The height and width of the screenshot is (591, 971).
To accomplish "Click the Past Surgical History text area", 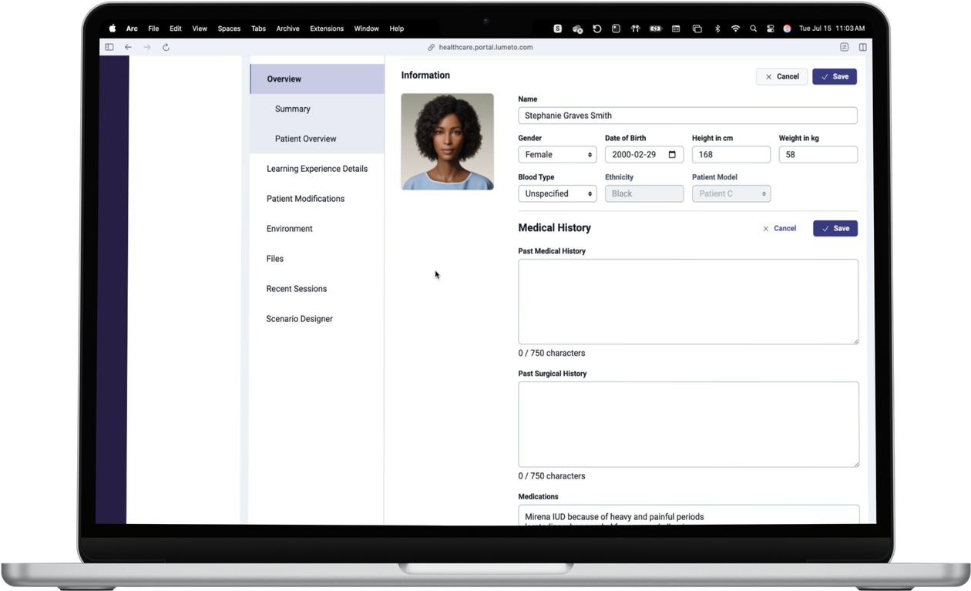I will (x=688, y=424).
